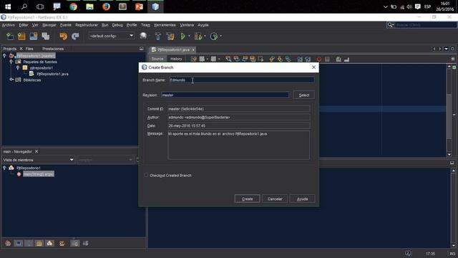
Task: Click the Shift Line Right icon in editor toolbar
Action: click(308, 59)
